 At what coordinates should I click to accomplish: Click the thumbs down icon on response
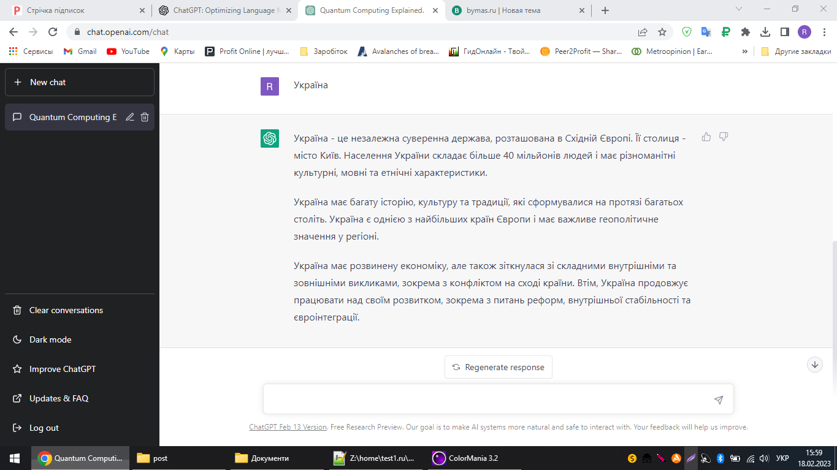pyautogui.click(x=724, y=137)
